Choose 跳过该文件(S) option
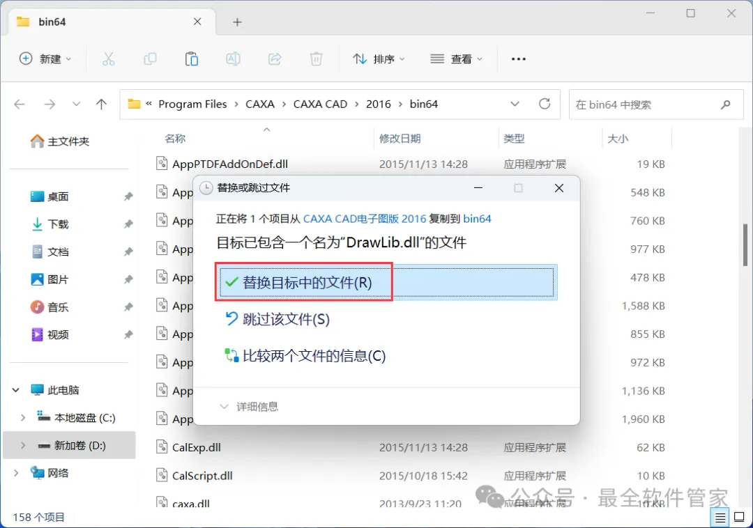 coord(277,320)
